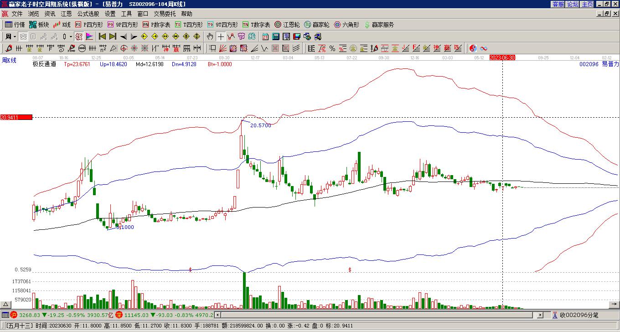Open the T四方形 tool
The width and height of the screenshot is (620, 332).
coord(189,25)
